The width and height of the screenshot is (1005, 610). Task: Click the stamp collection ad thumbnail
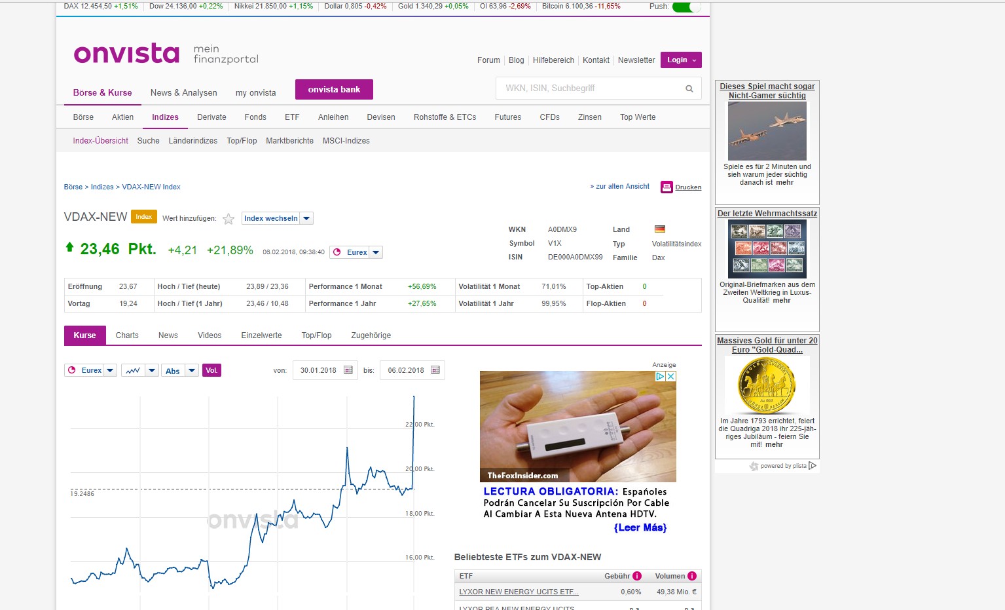click(767, 249)
